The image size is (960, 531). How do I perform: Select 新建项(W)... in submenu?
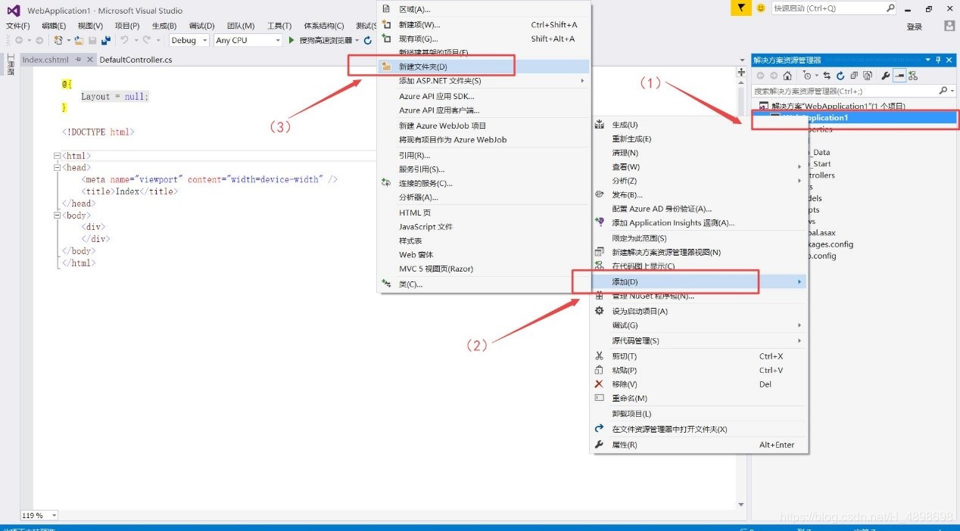point(483,25)
